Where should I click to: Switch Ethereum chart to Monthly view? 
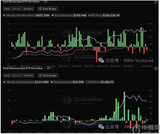pyautogui.click(x=28, y=76)
